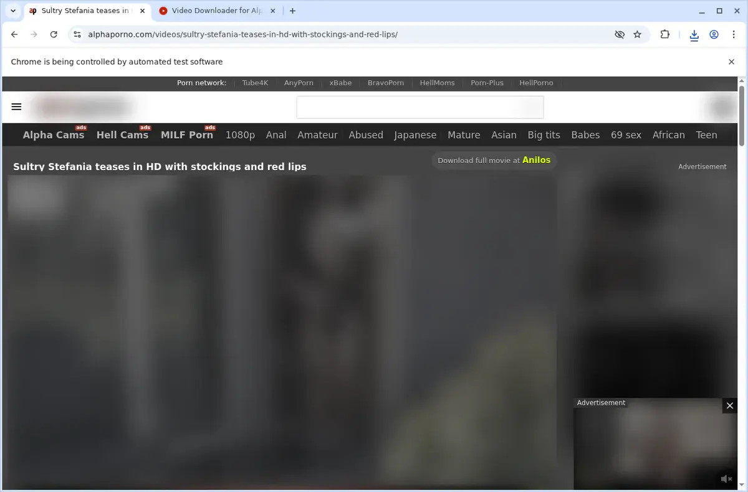This screenshot has height=492, width=748.
Task: Go back to the previous page
Action: tap(14, 35)
